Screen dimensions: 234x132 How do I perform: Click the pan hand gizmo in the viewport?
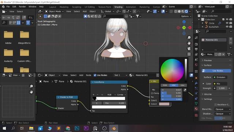(x=189, y=43)
